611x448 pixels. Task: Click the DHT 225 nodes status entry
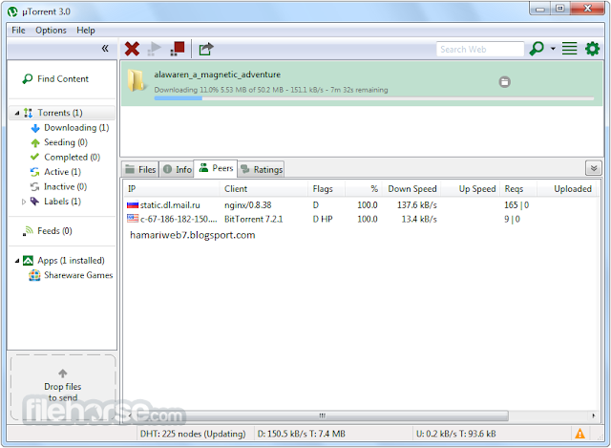pos(193,434)
